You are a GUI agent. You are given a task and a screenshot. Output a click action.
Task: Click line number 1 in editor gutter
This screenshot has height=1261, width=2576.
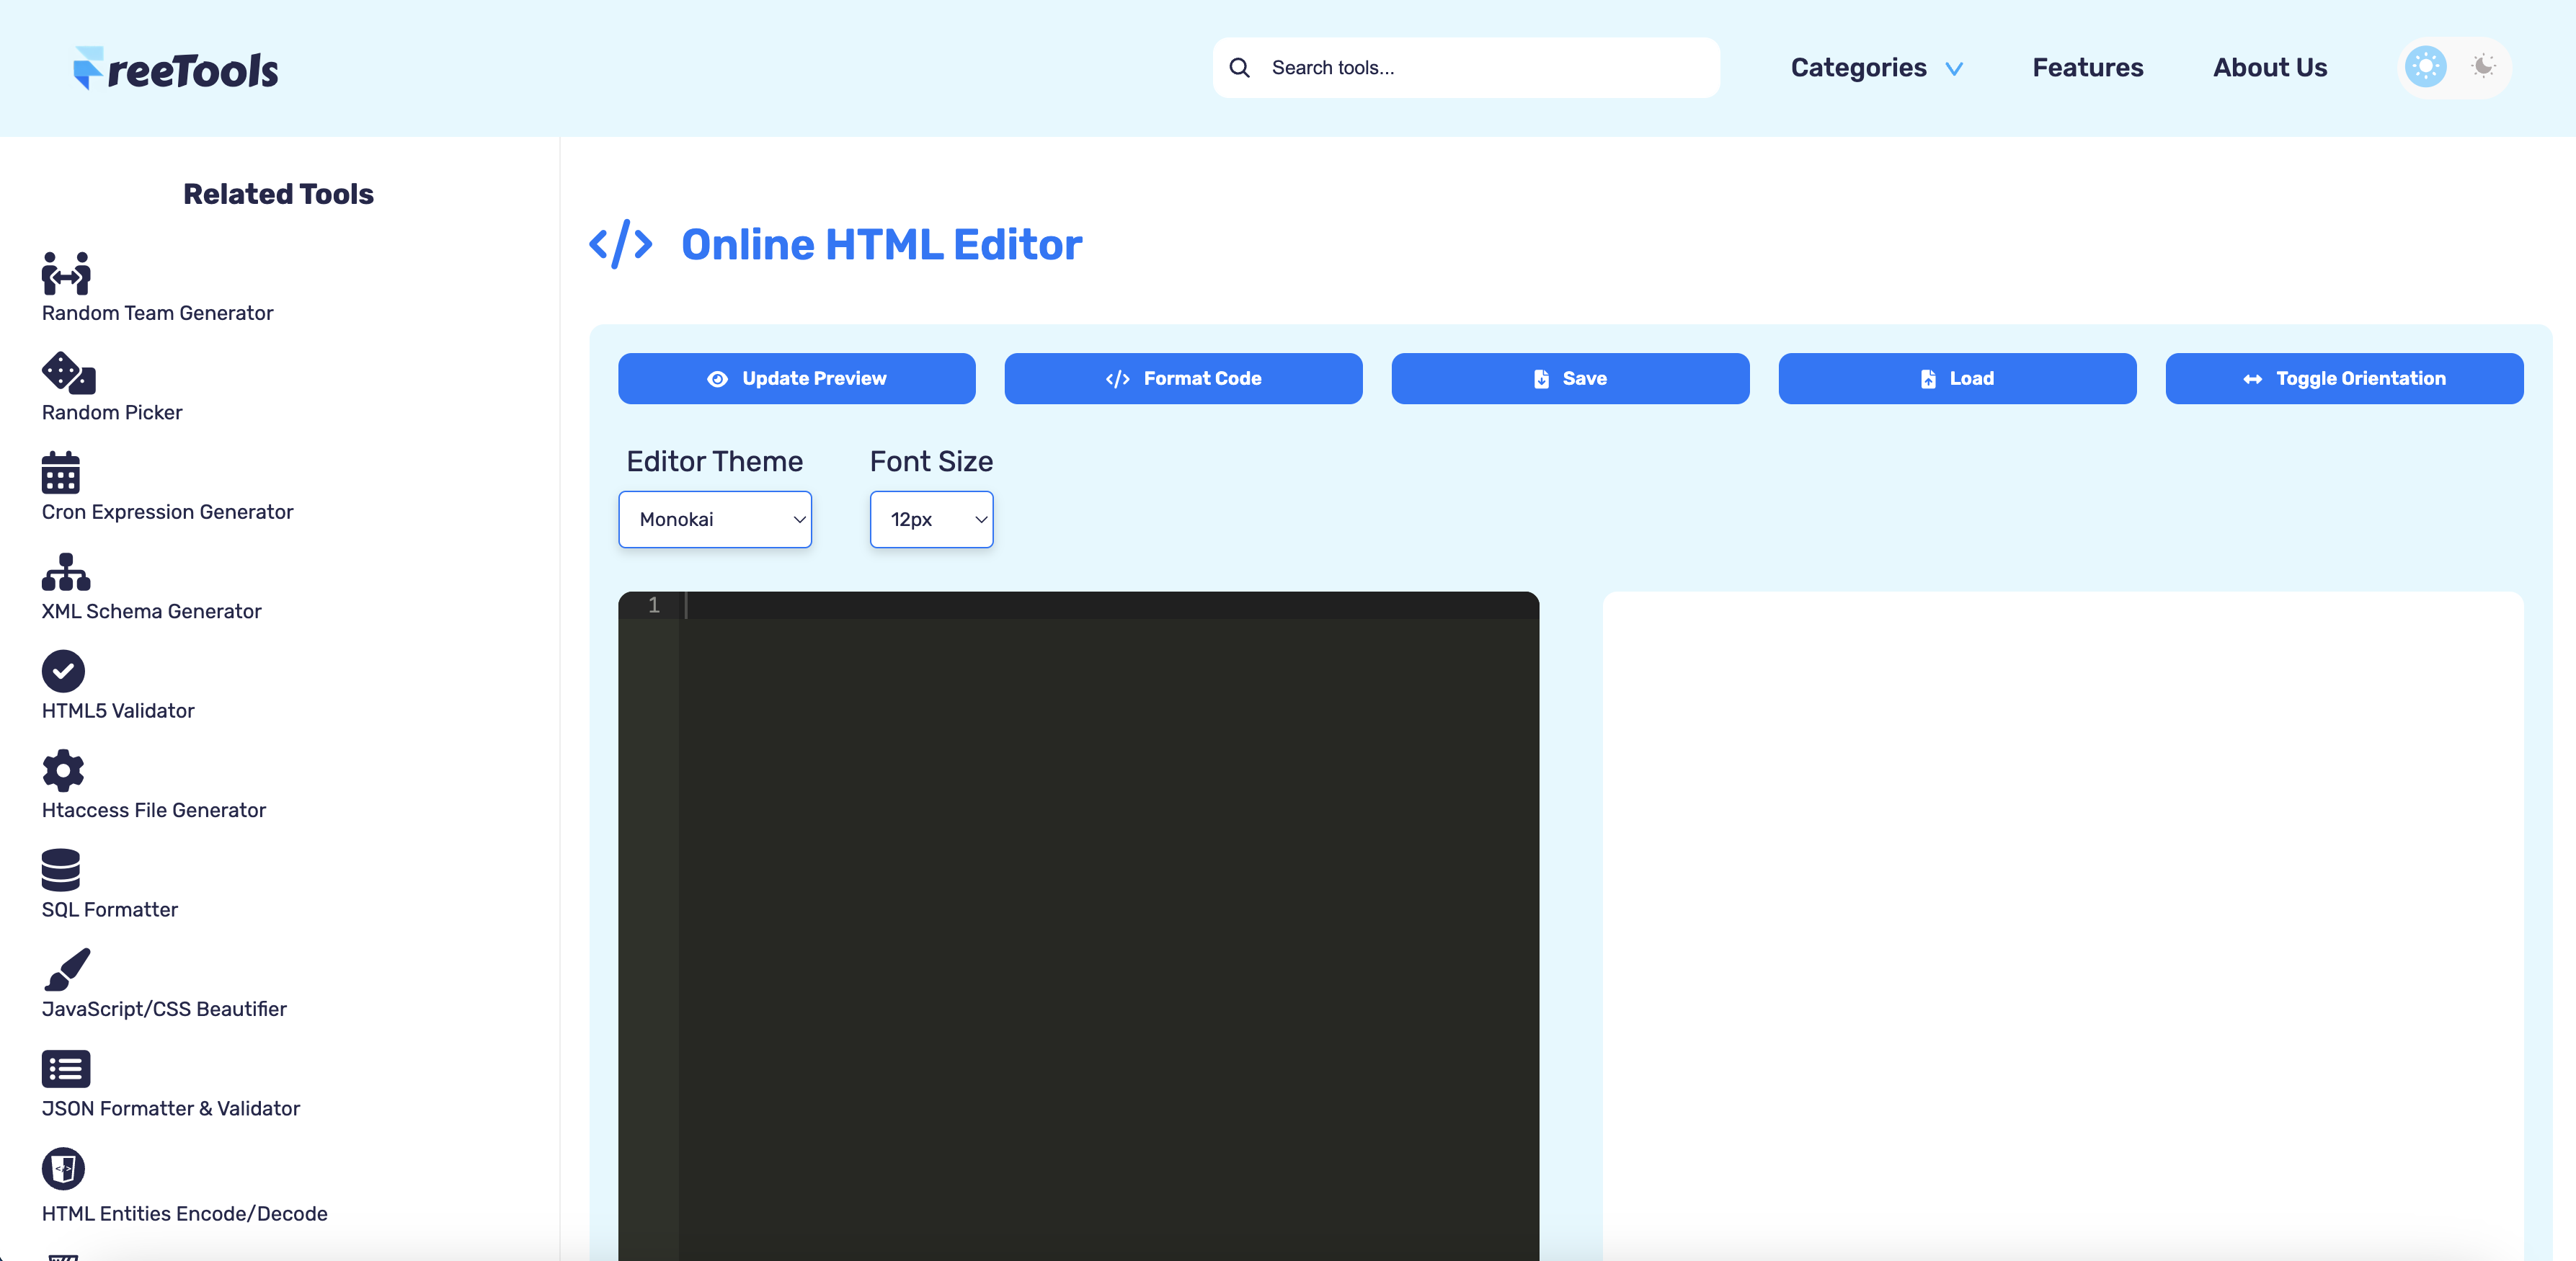[x=653, y=605]
